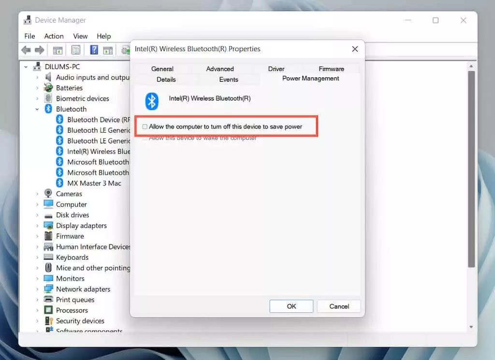Image resolution: width=495 pixels, height=360 pixels.
Task: Click the Properties toolbar icon
Action: 76,50
